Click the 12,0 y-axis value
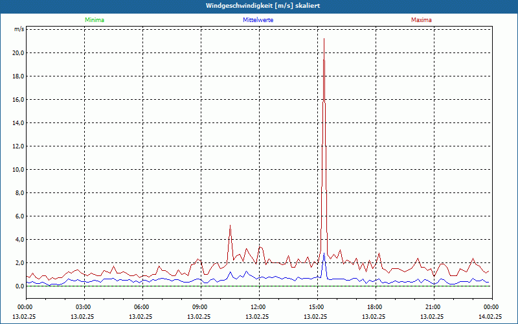The image size is (518, 324). (19, 146)
